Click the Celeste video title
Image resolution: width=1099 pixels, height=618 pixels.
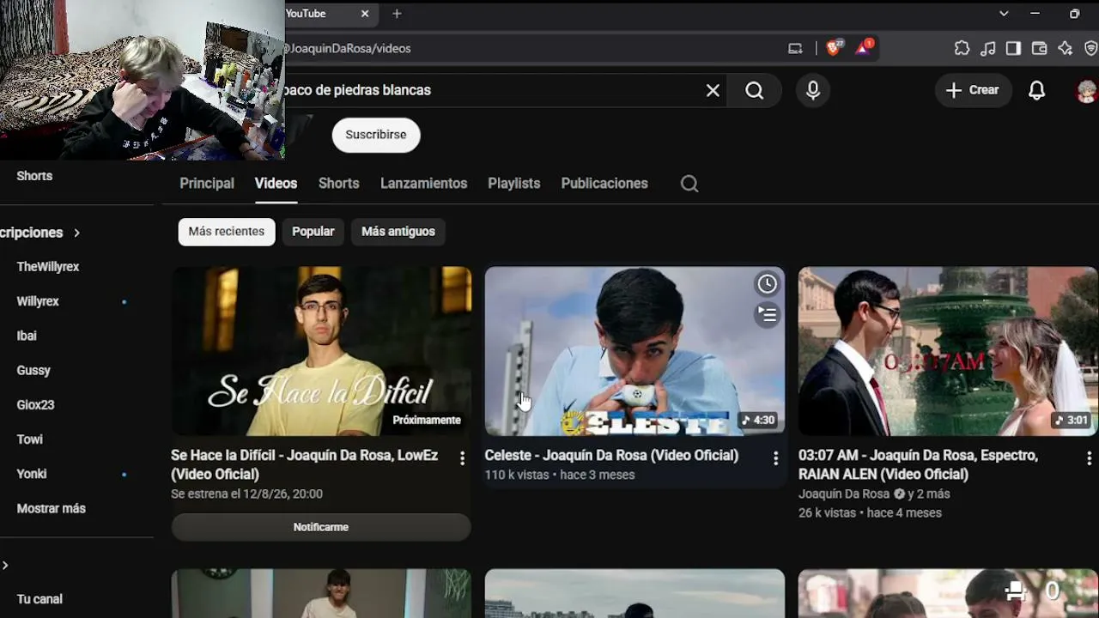coord(611,456)
